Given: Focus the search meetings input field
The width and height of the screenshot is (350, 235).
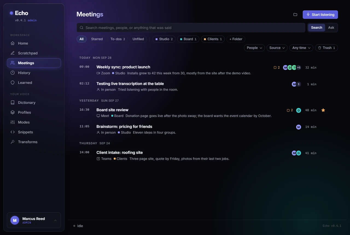Looking at the screenshot, I should (x=191, y=28).
